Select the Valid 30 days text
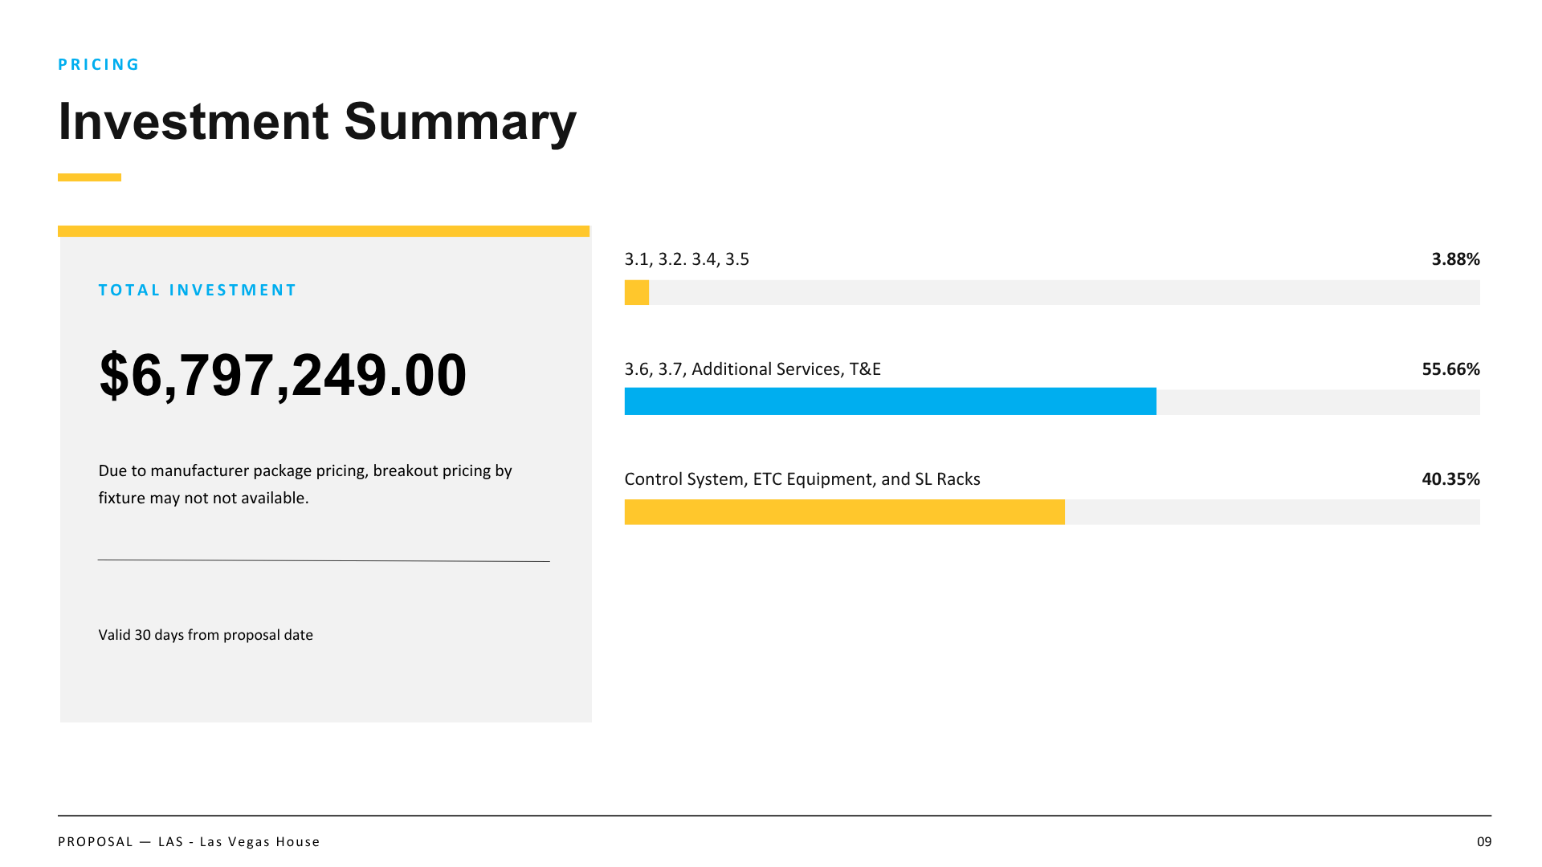1542x867 pixels. [x=206, y=635]
